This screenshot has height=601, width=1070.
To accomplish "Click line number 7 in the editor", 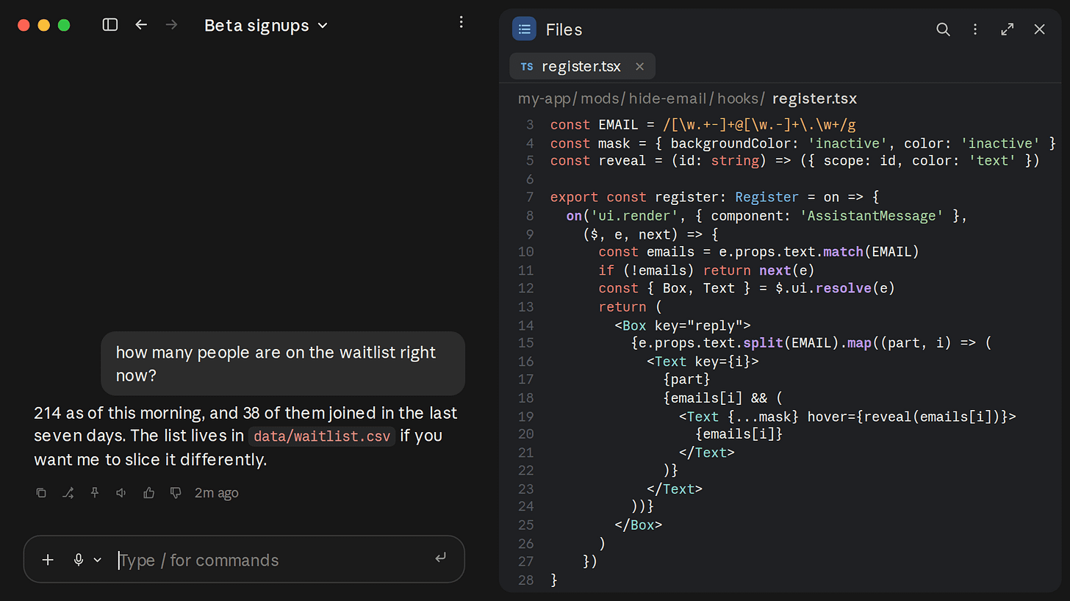I will [x=530, y=197].
